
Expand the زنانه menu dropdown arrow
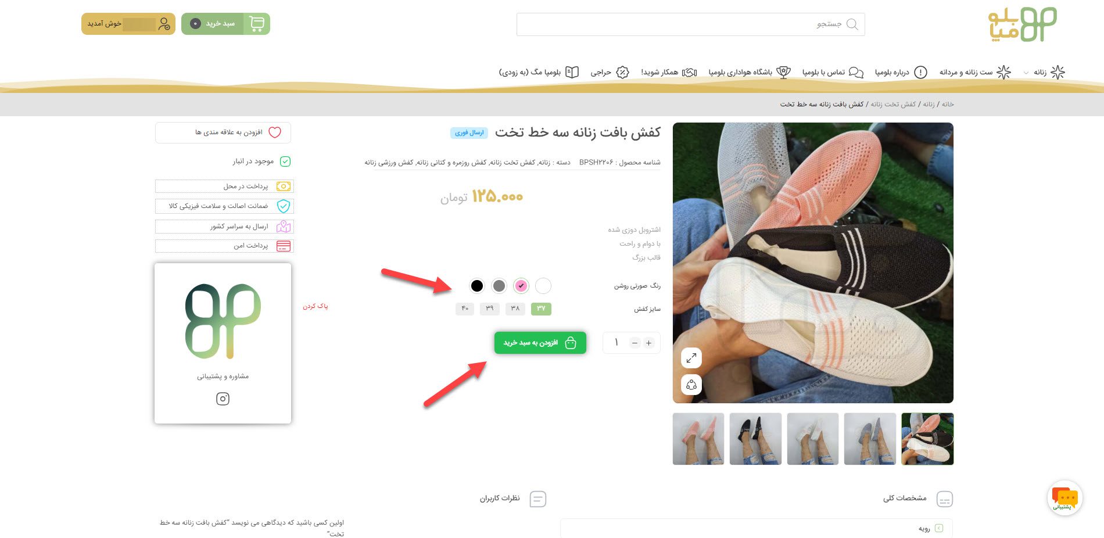point(1026,73)
